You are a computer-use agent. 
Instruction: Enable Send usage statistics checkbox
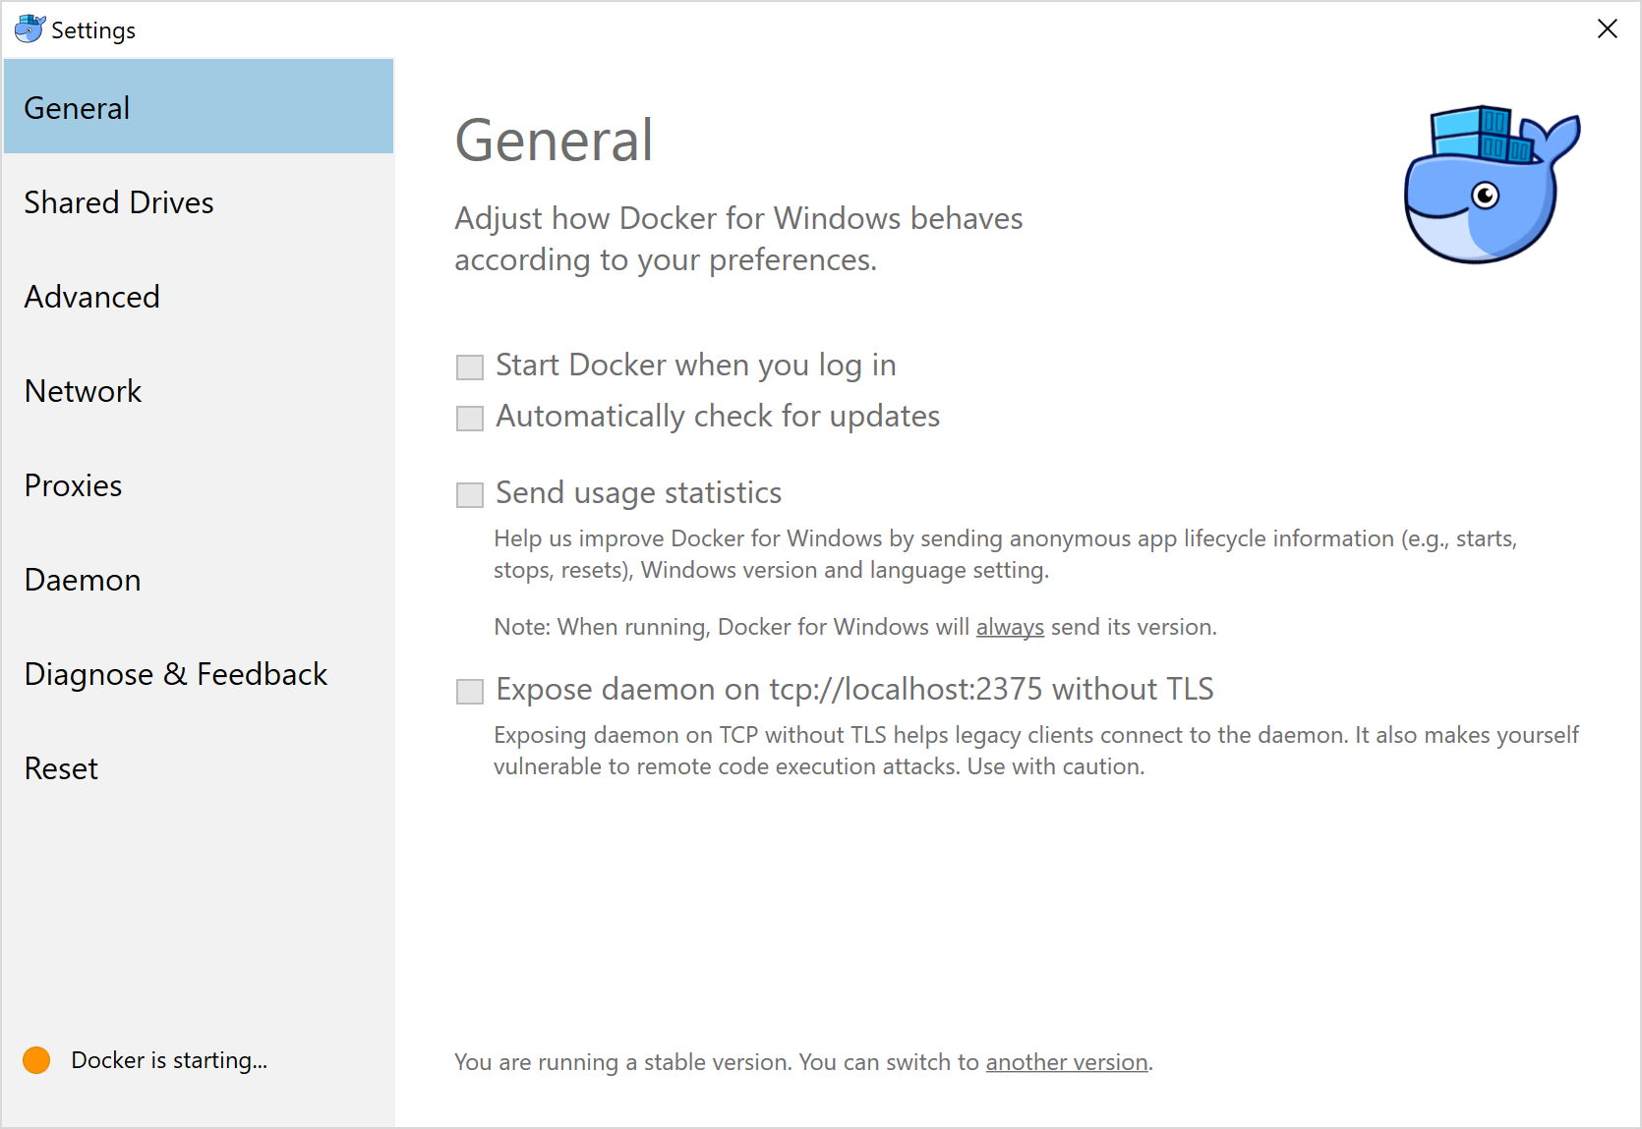[x=470, y=494]
